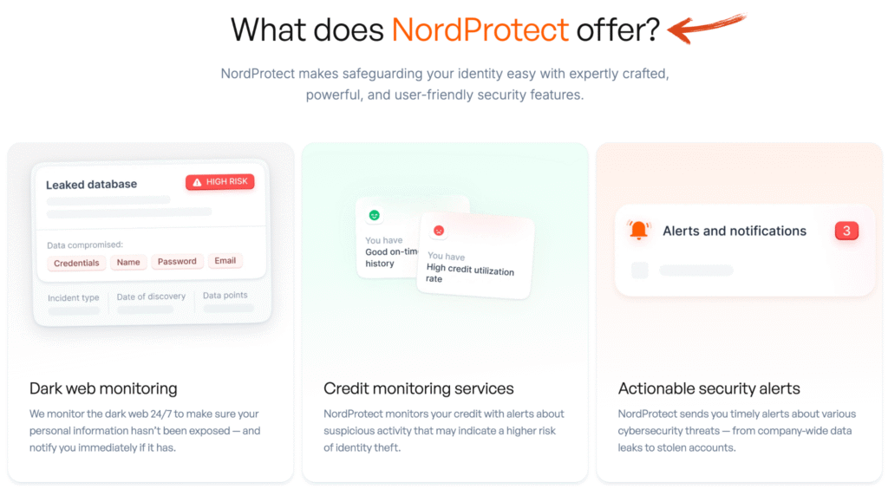Click the Leaked database card title
888x489 pixels.
pyautogui.click(x=91, y=185)
